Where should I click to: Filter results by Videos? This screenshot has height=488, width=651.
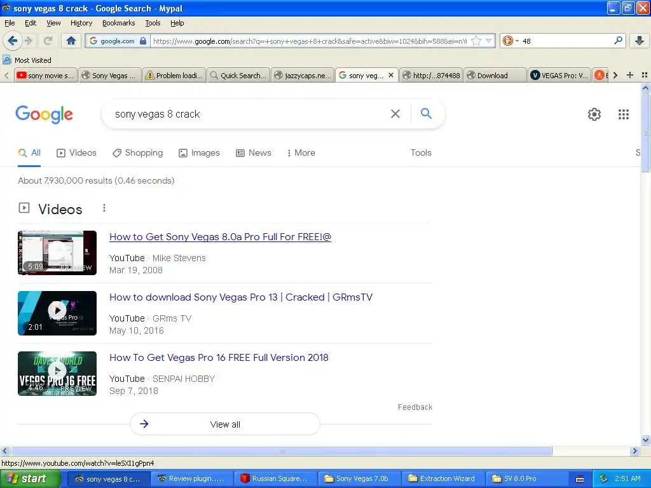point(76,152)
